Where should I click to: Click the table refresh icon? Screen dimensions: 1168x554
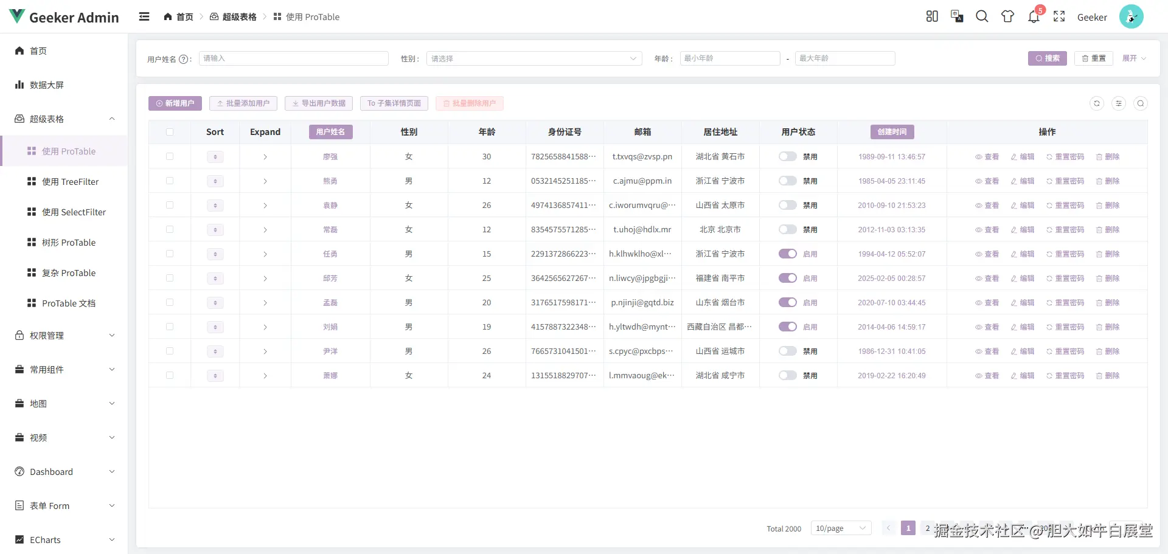point(1097,103)
